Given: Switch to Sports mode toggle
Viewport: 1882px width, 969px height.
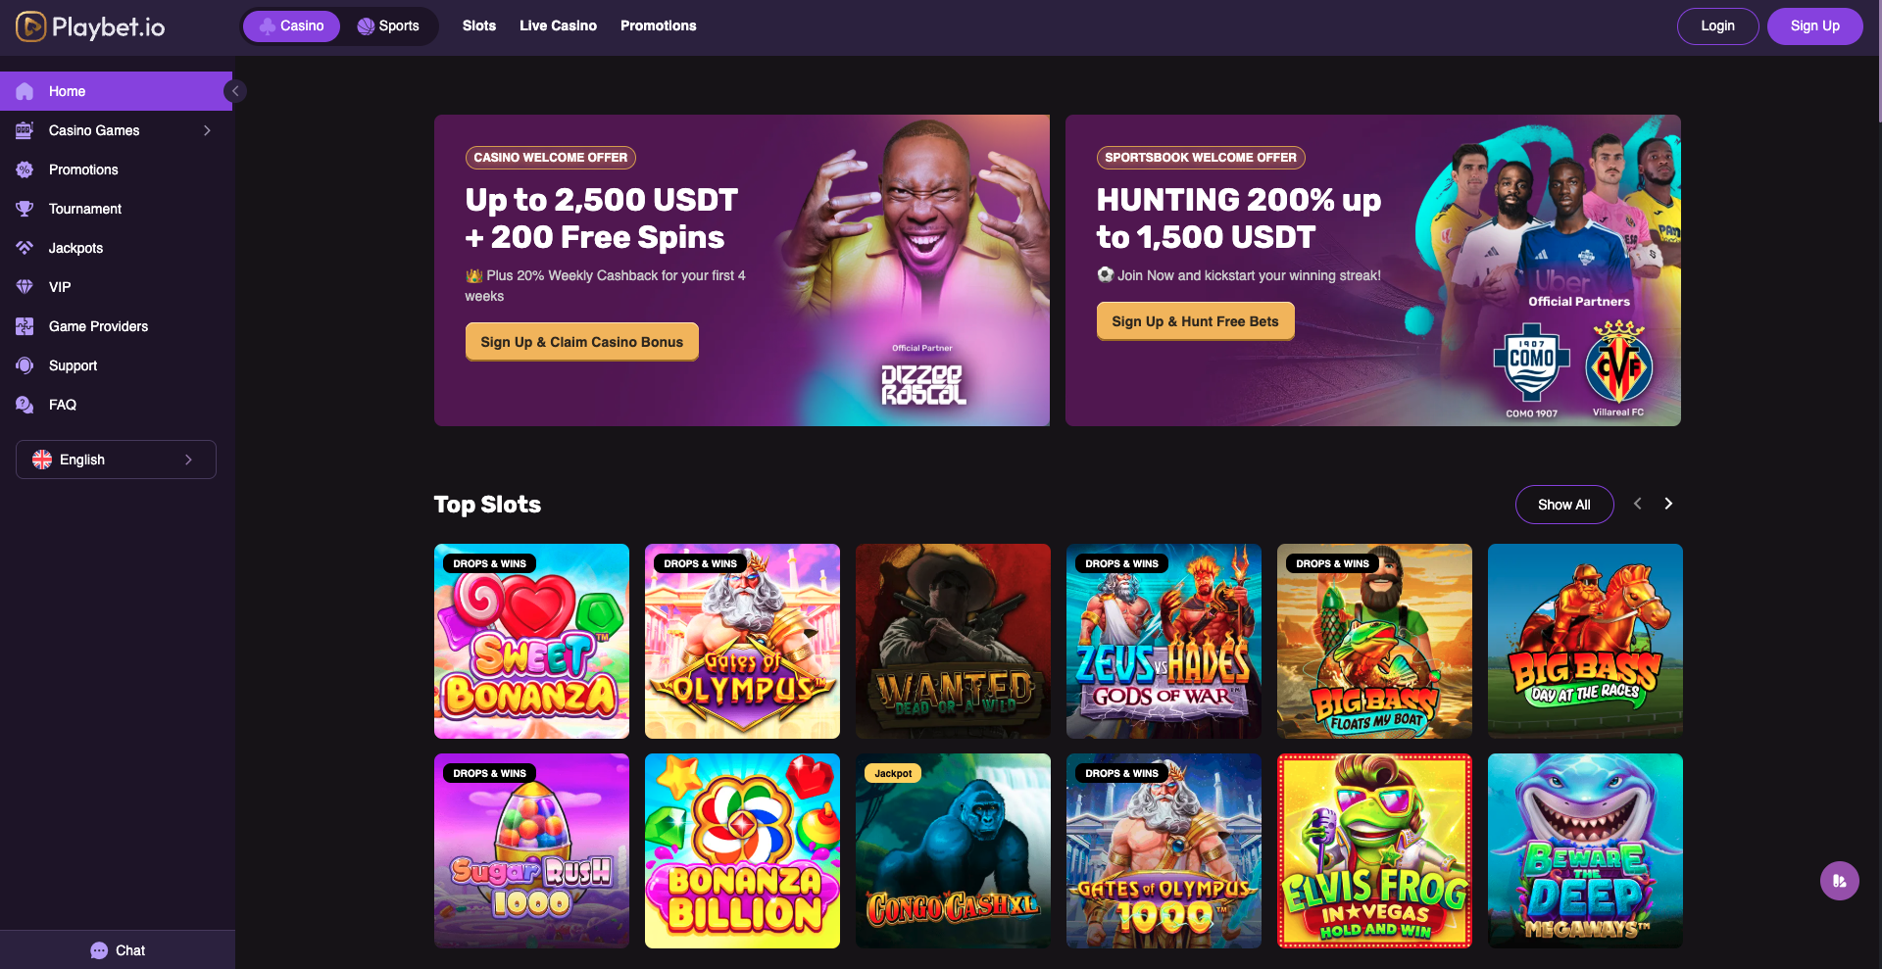Looking at the screenshot, I should [x=389, y=26].
